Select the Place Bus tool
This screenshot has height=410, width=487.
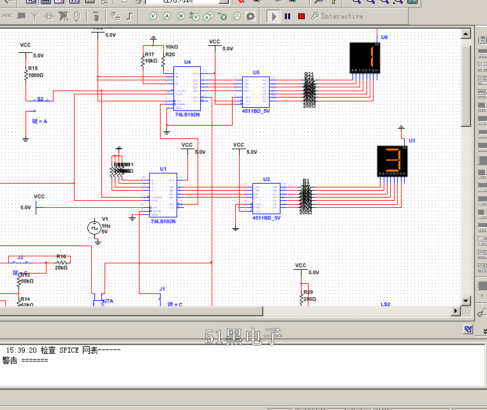[129, 16]
